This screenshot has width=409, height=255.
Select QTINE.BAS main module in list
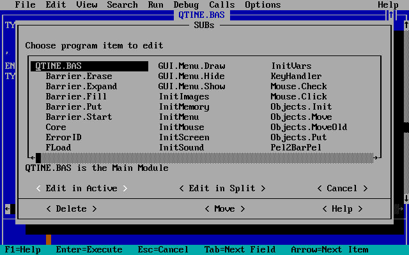tap(58, 66)
